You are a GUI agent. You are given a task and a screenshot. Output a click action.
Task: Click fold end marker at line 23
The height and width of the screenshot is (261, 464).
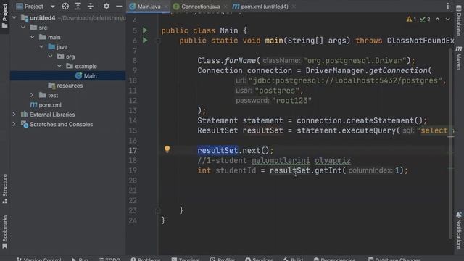pos(158,210)
